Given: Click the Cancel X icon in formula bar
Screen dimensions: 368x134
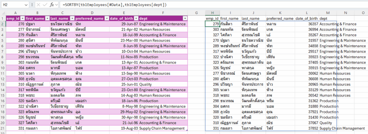Looking at the screenshot, I should click(38, 4).
